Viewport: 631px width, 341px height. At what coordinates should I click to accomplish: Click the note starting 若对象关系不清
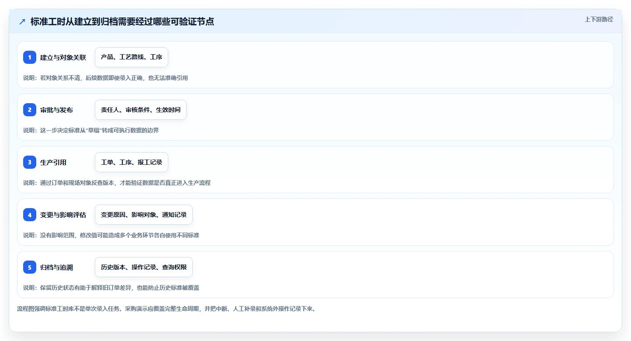(x=105, y=78)
